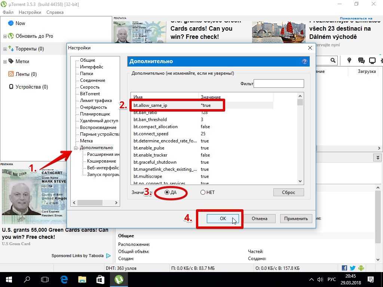Open the blue help icon in settings header
Screen dimensions: 383x287
click(x=304, y=62)
